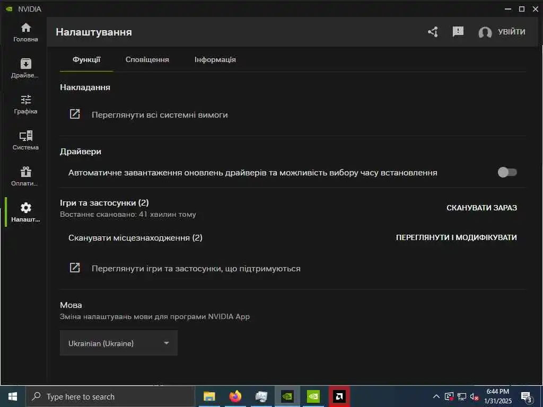This screenshot has width=543, height=407.
Task: Click external link icon beside ігри та застосунки
Action: pos(75,268)
